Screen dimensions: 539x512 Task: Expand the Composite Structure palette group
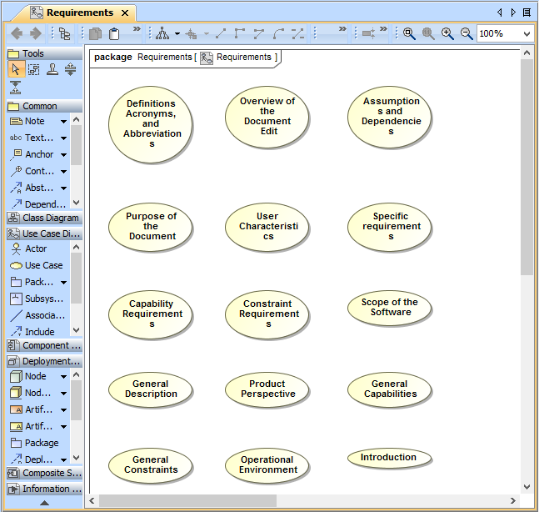coord(43,473)
